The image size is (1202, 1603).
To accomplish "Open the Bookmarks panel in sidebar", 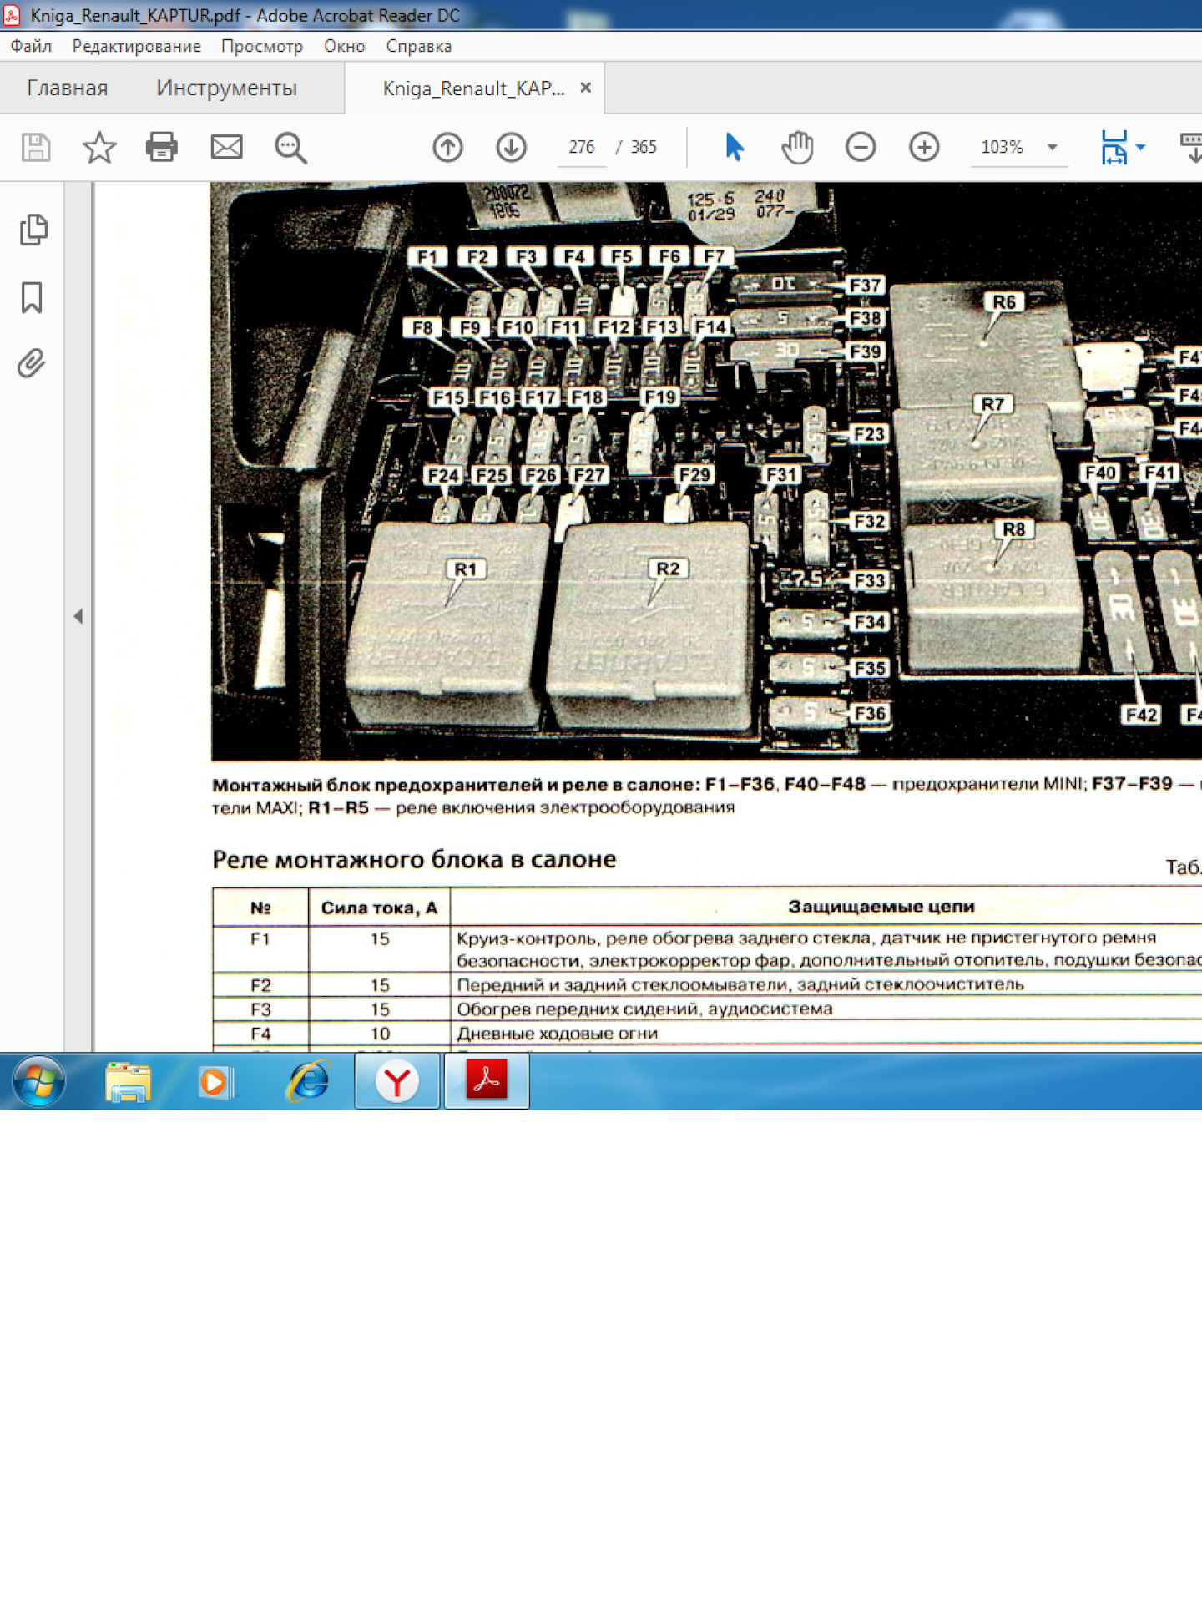I will pyautogui.click(x=32, y=297).
